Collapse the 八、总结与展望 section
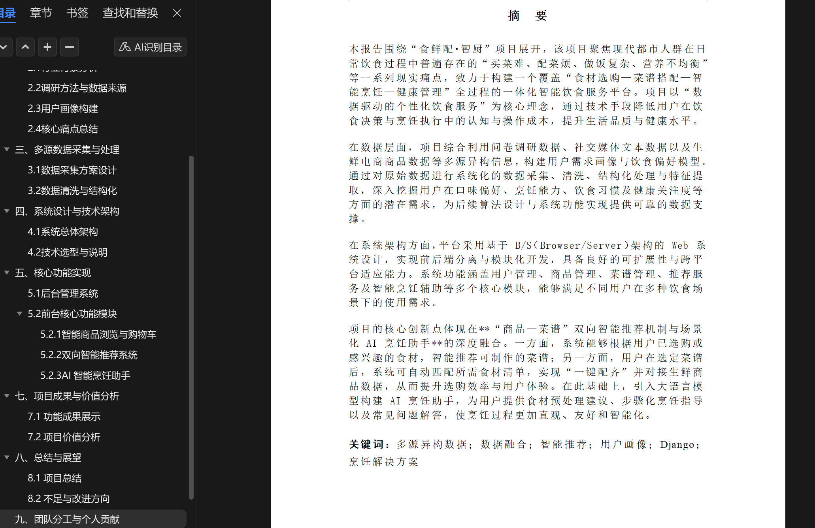 [7, 457]
